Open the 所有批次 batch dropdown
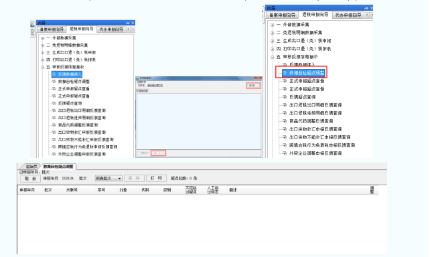The image size is (444, 257). 108,178
